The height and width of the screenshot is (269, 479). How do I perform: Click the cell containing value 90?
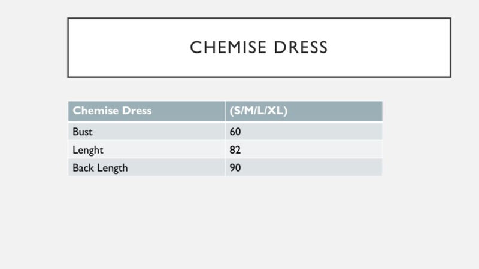click(304, 167)
